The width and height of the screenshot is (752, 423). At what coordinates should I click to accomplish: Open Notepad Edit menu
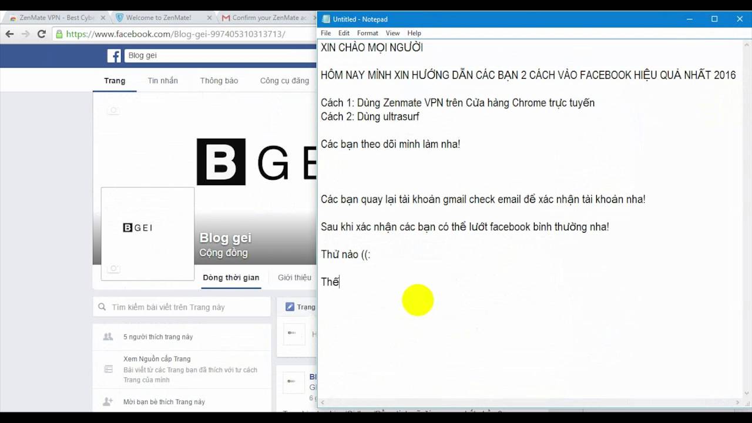pyautogui.click(x=344, y=33)
